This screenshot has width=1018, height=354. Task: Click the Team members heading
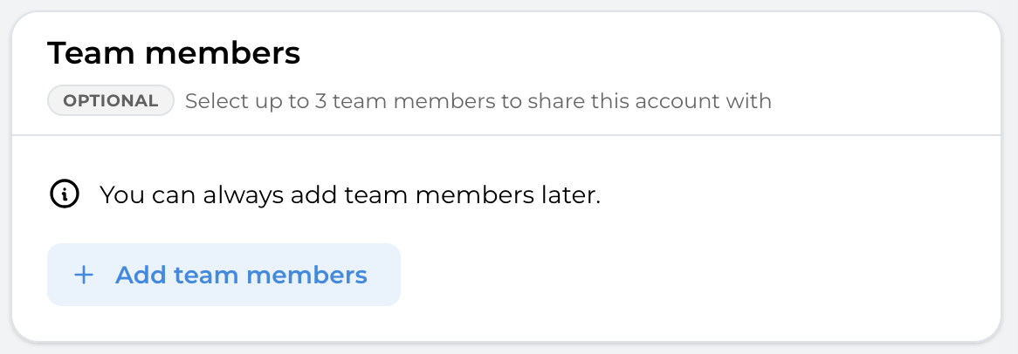174,54
